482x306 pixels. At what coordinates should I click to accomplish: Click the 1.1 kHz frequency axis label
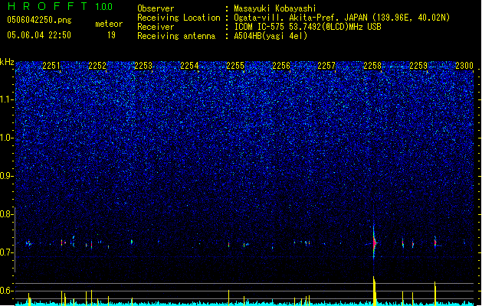coord(7,99)
